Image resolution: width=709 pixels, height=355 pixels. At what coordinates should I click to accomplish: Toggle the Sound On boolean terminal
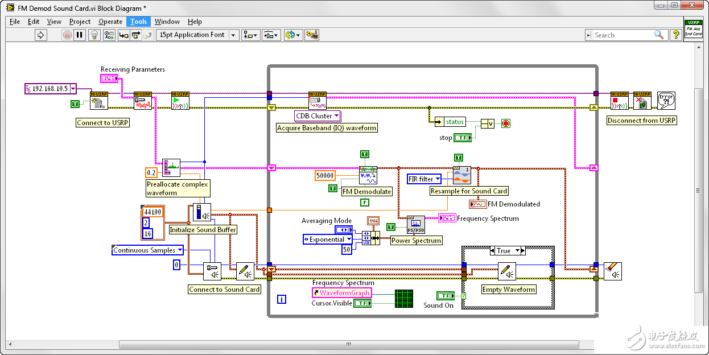(446, 295)
